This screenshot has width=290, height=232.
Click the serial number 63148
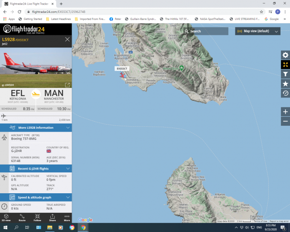point(16,161)
